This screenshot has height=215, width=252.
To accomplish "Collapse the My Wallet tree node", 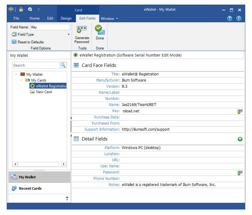I will [16, 74].
